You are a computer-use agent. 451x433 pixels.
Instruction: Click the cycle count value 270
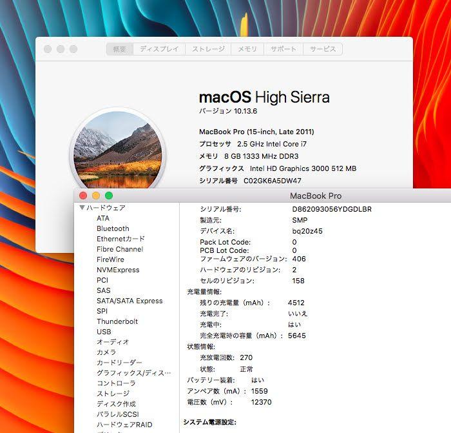[x=246, y=357]
